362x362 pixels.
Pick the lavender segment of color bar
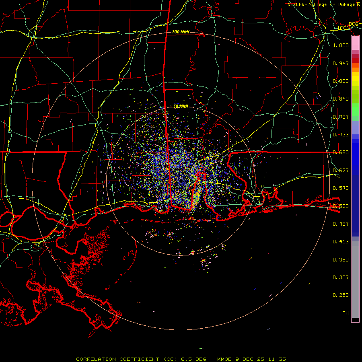tap(355, 128)
